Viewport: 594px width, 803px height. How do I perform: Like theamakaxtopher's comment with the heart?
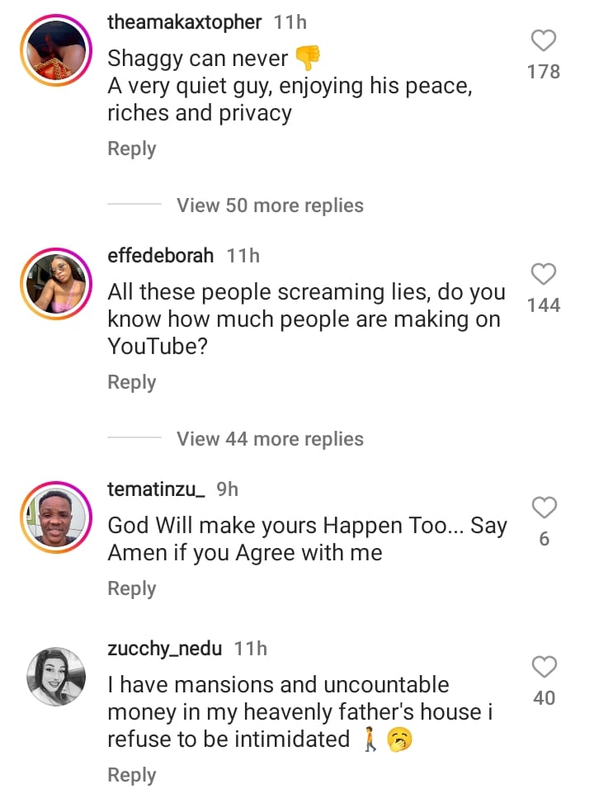[544, 40]
